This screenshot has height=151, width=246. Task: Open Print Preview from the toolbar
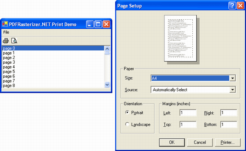coord(14,41)
